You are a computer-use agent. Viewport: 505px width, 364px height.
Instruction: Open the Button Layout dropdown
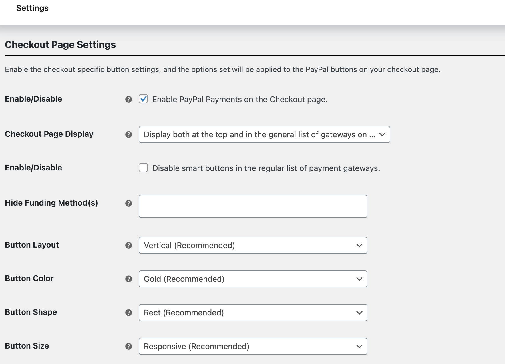[x=253, y=245]
